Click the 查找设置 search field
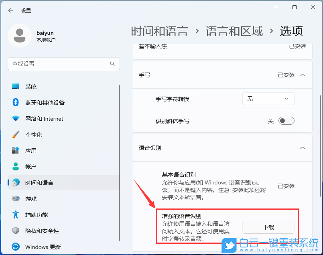The width and height of the screenshot is (323, 255). click(60, 64)
